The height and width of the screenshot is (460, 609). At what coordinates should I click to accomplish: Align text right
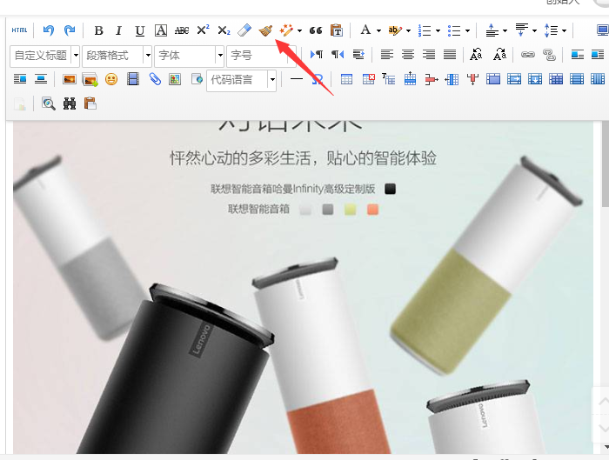[x=429, y=55]
